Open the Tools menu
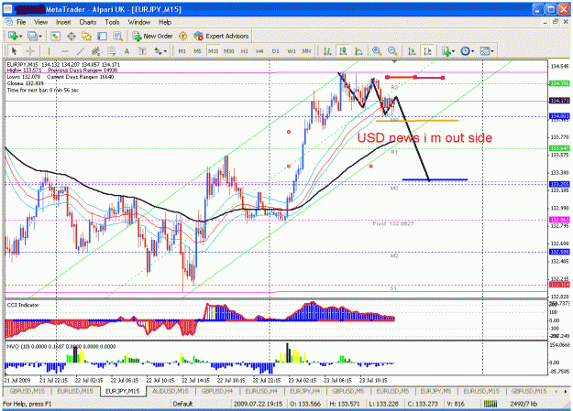The width and height of the screenshot is (573, 411). pyautogui.click(x=112, y=22)
